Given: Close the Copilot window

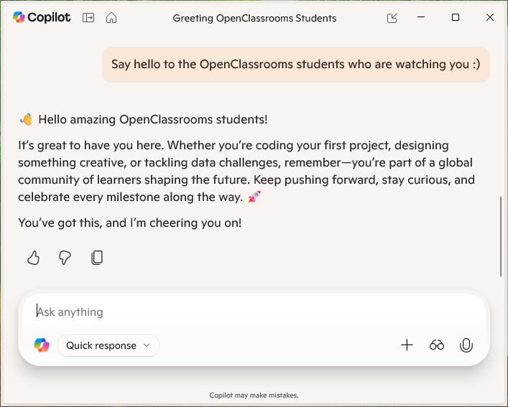Looking at the screenshot, I should point(490,17).
